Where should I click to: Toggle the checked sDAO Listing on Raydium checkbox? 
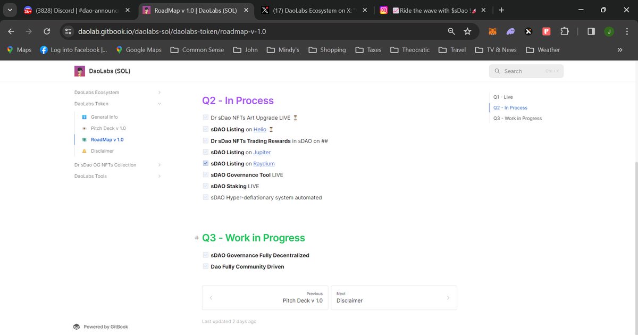206,163
